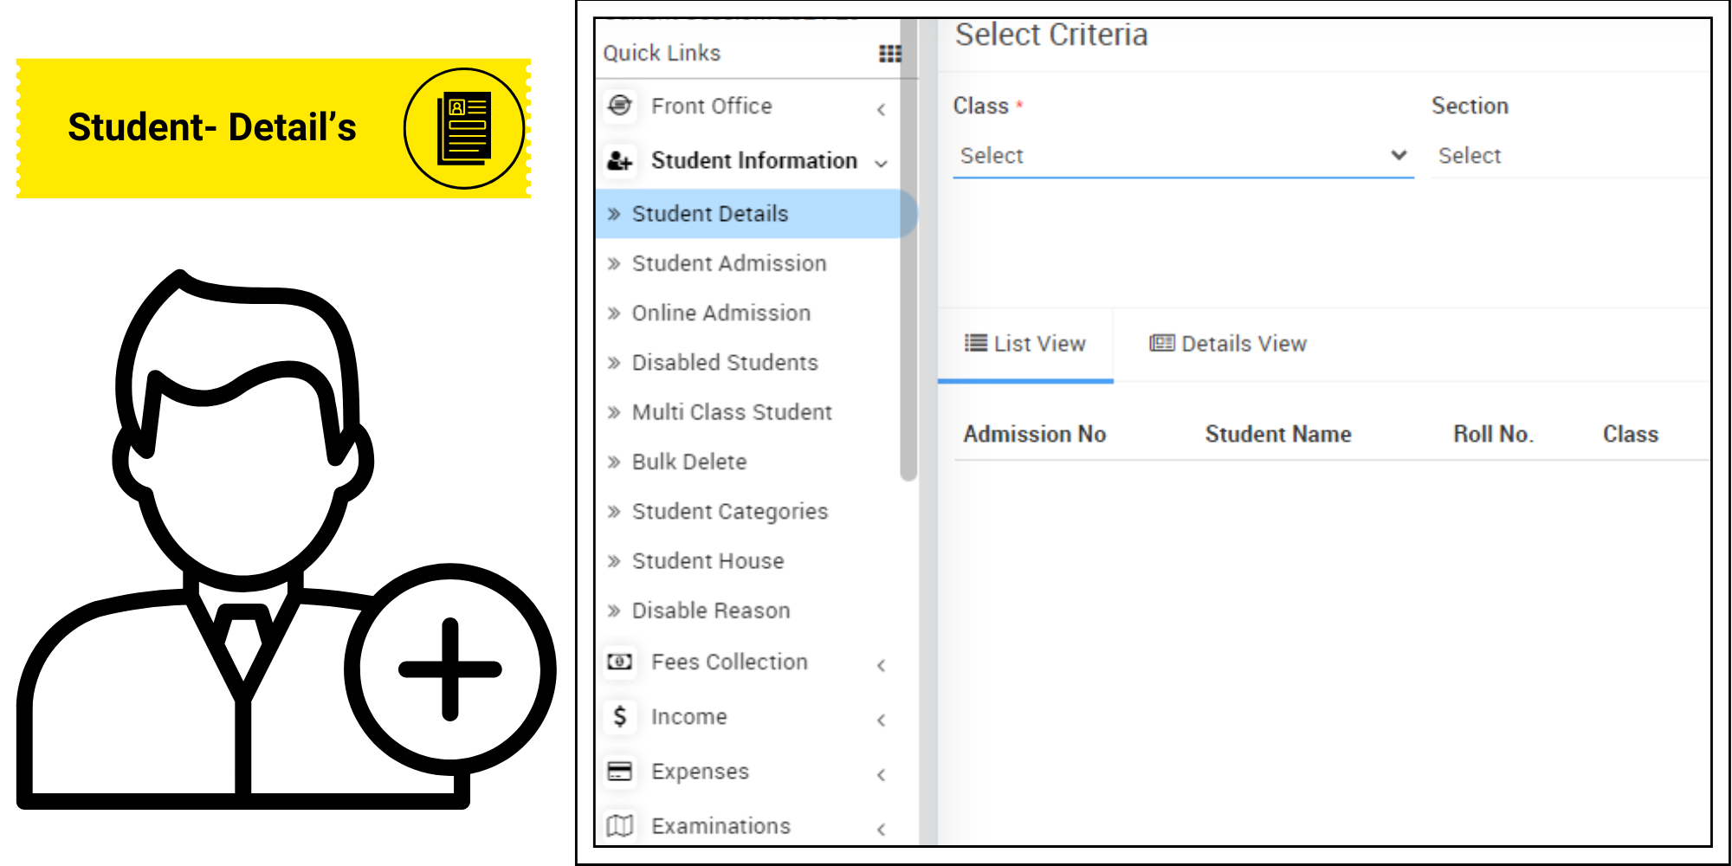
Task: Open the Quick Links grid icon
Action: coord(890,54)
